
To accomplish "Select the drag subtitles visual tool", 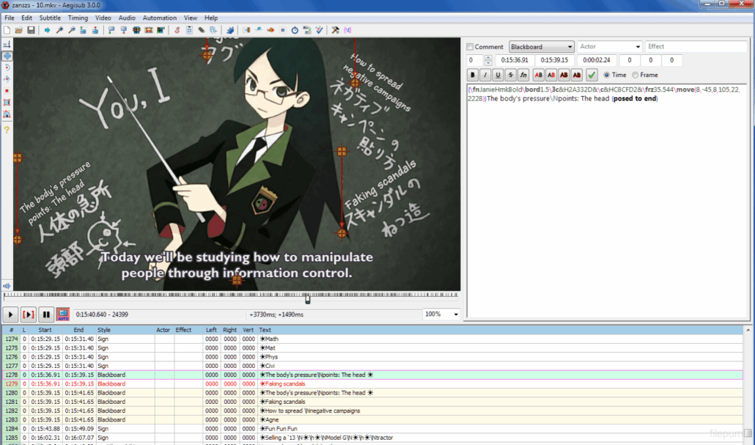I will 7,56.
